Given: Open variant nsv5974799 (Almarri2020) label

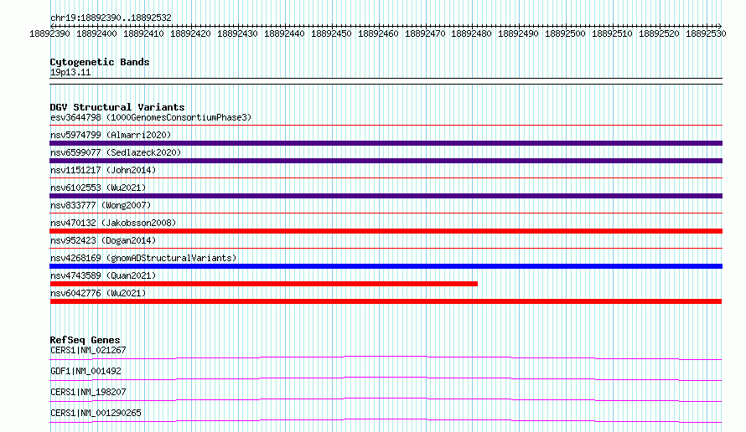Looking at the screenshot, I should [111, 135].
